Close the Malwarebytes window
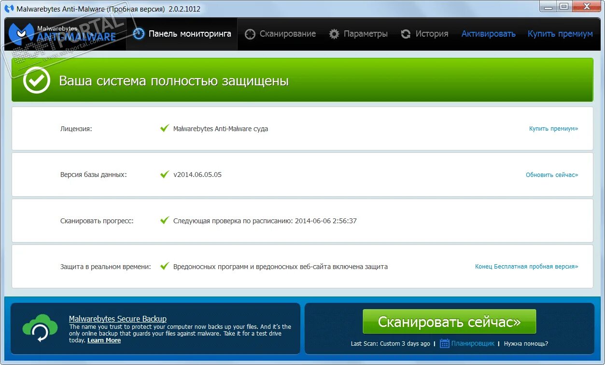605x365 pixels. point(587,6)
